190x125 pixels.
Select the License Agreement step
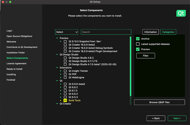tap(17, 63)
